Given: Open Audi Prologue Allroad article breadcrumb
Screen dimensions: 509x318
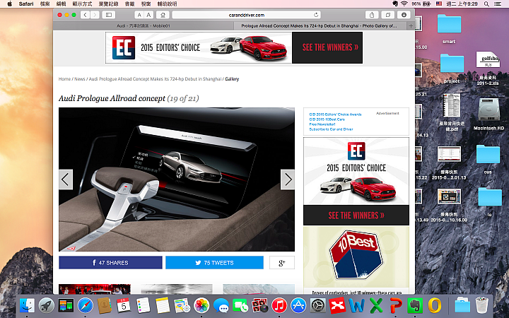Looking at the screenshot, I should coord(155,79).
